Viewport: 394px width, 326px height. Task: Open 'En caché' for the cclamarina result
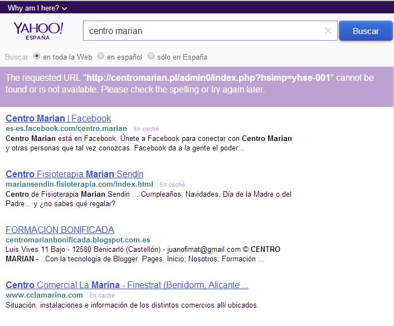tap(103, 295)
